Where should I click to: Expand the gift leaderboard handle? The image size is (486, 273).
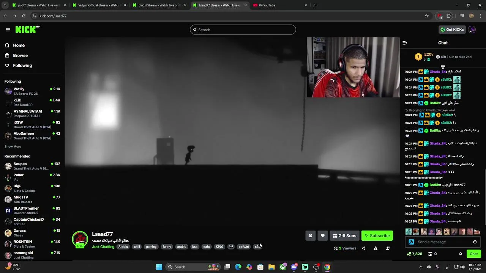[x=443, y=67]
